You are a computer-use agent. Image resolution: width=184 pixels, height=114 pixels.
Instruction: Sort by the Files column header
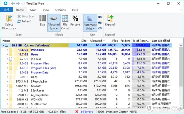point(113,41)
